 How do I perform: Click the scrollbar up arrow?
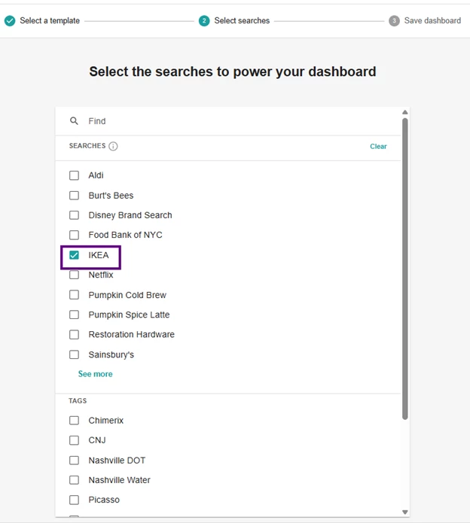405,112
